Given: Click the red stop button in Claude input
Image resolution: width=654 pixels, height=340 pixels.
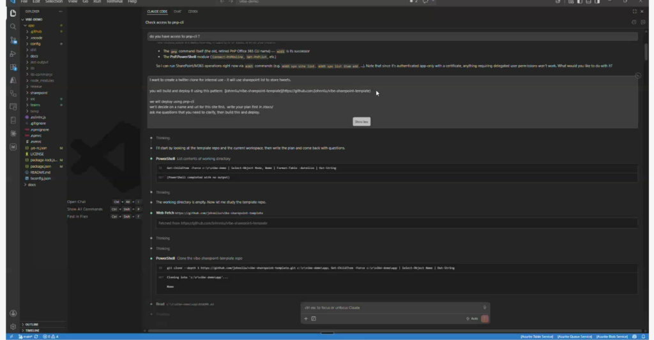Looking at the screenshot, I should 485,319.
